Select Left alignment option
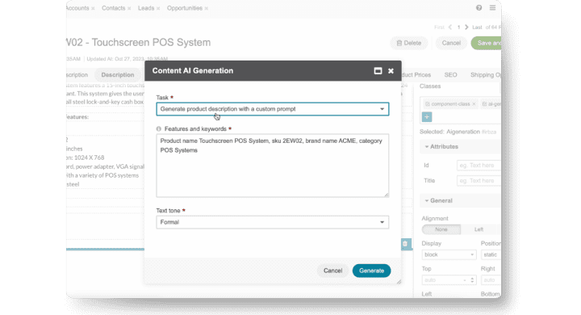Screen dimensions: 581x315 [479, 229]
